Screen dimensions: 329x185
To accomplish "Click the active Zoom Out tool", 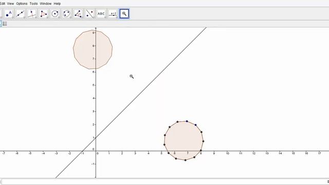I will click(x=124, y=14).
